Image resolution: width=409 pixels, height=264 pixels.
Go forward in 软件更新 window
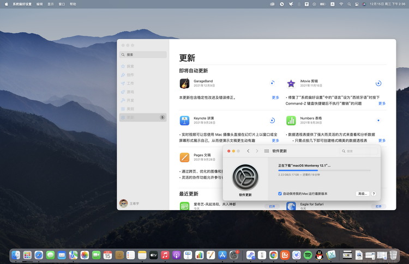(x=257, y=151)
